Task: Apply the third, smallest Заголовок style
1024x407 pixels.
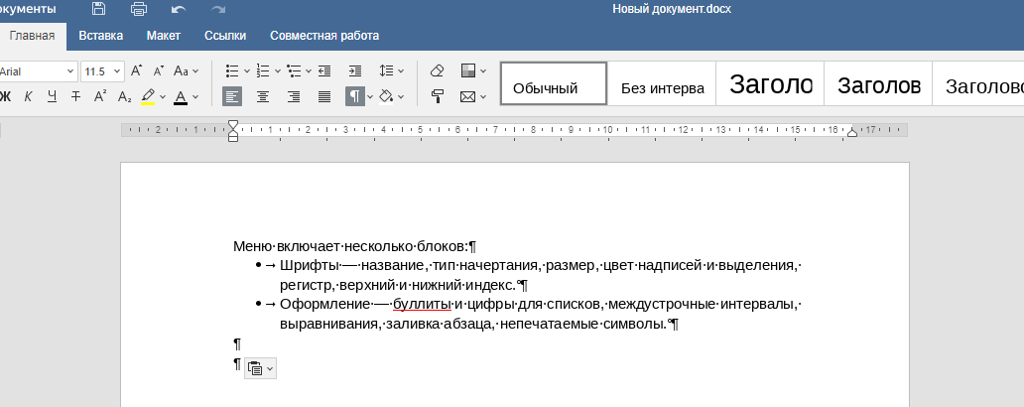Action: tap(978, 83)
